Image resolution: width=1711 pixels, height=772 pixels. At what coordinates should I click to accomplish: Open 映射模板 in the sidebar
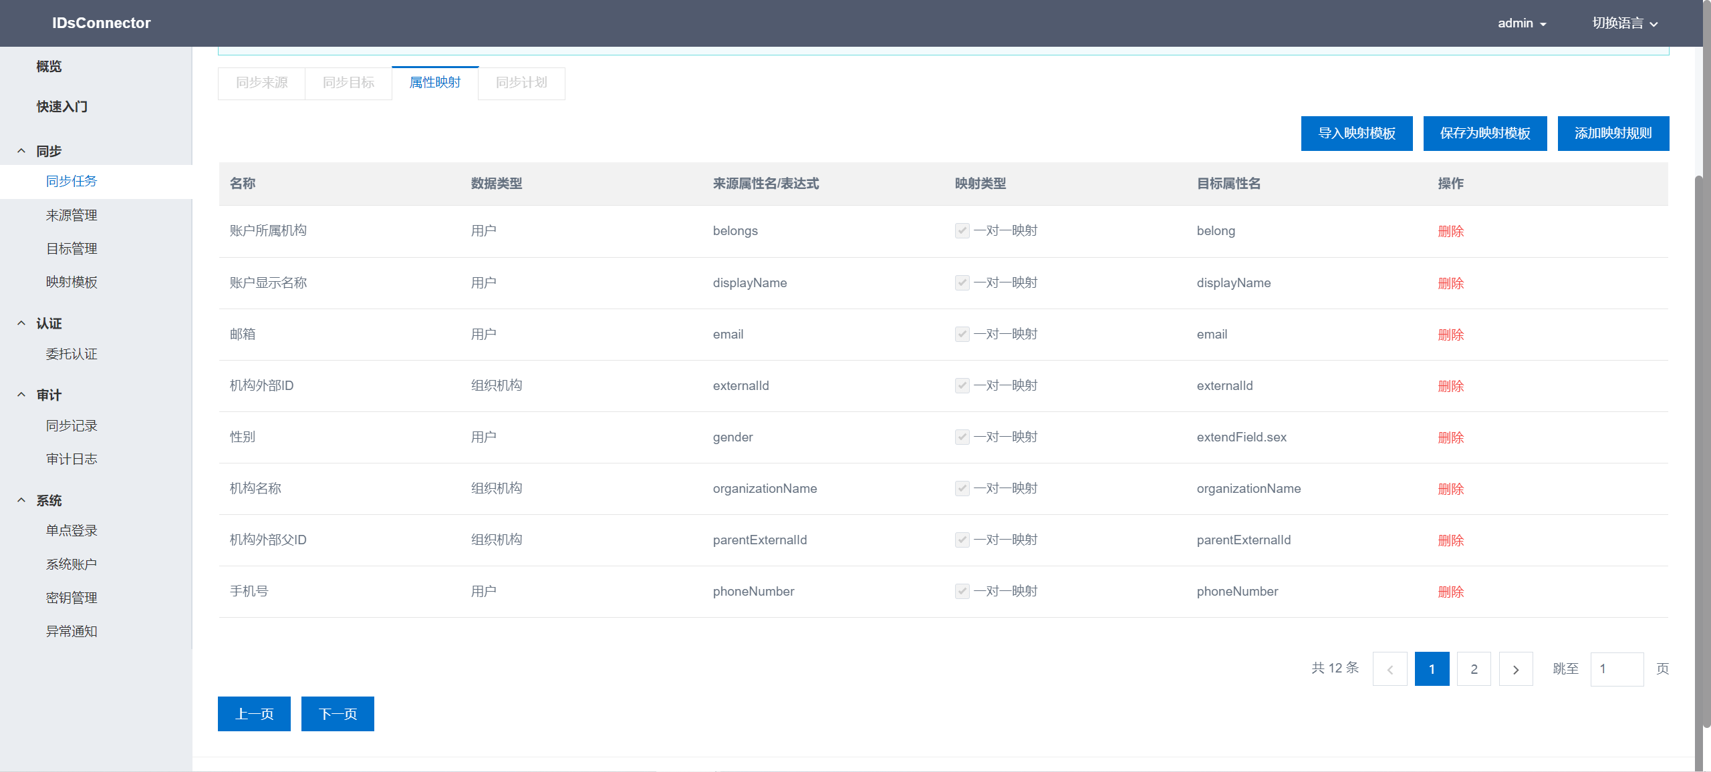(72, 282)
